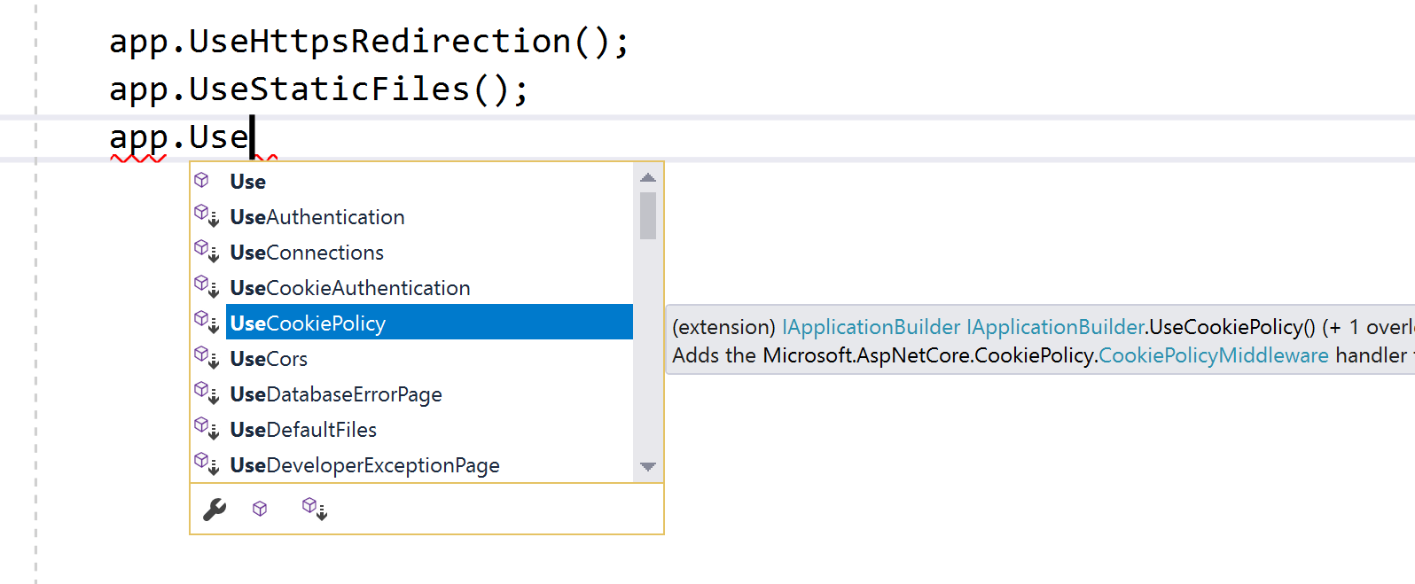Click the extension glyph beside UseDefaultFiles

pyautogui.click(x=206, y=428)
